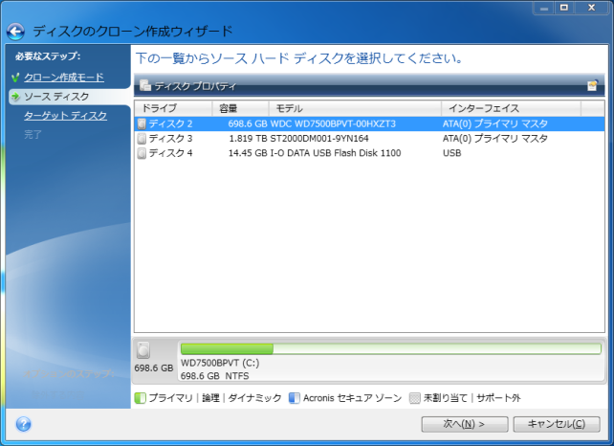
Task: Close the clone wizard window
Action: (x=592, y=8)
